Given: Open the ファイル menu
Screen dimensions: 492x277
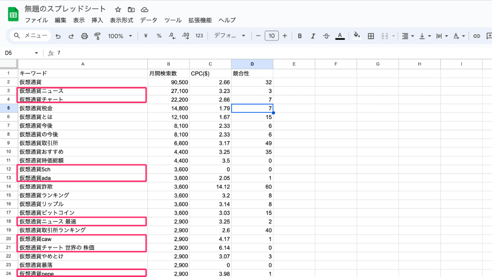Looking at the screenshot, I should click(37, 20).
